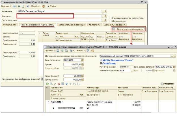Viewport: 177px width, 116px height.
Task: Open calendar picker for Срок исполнения 30.04.2016
Action: click(x=82, y=60)
